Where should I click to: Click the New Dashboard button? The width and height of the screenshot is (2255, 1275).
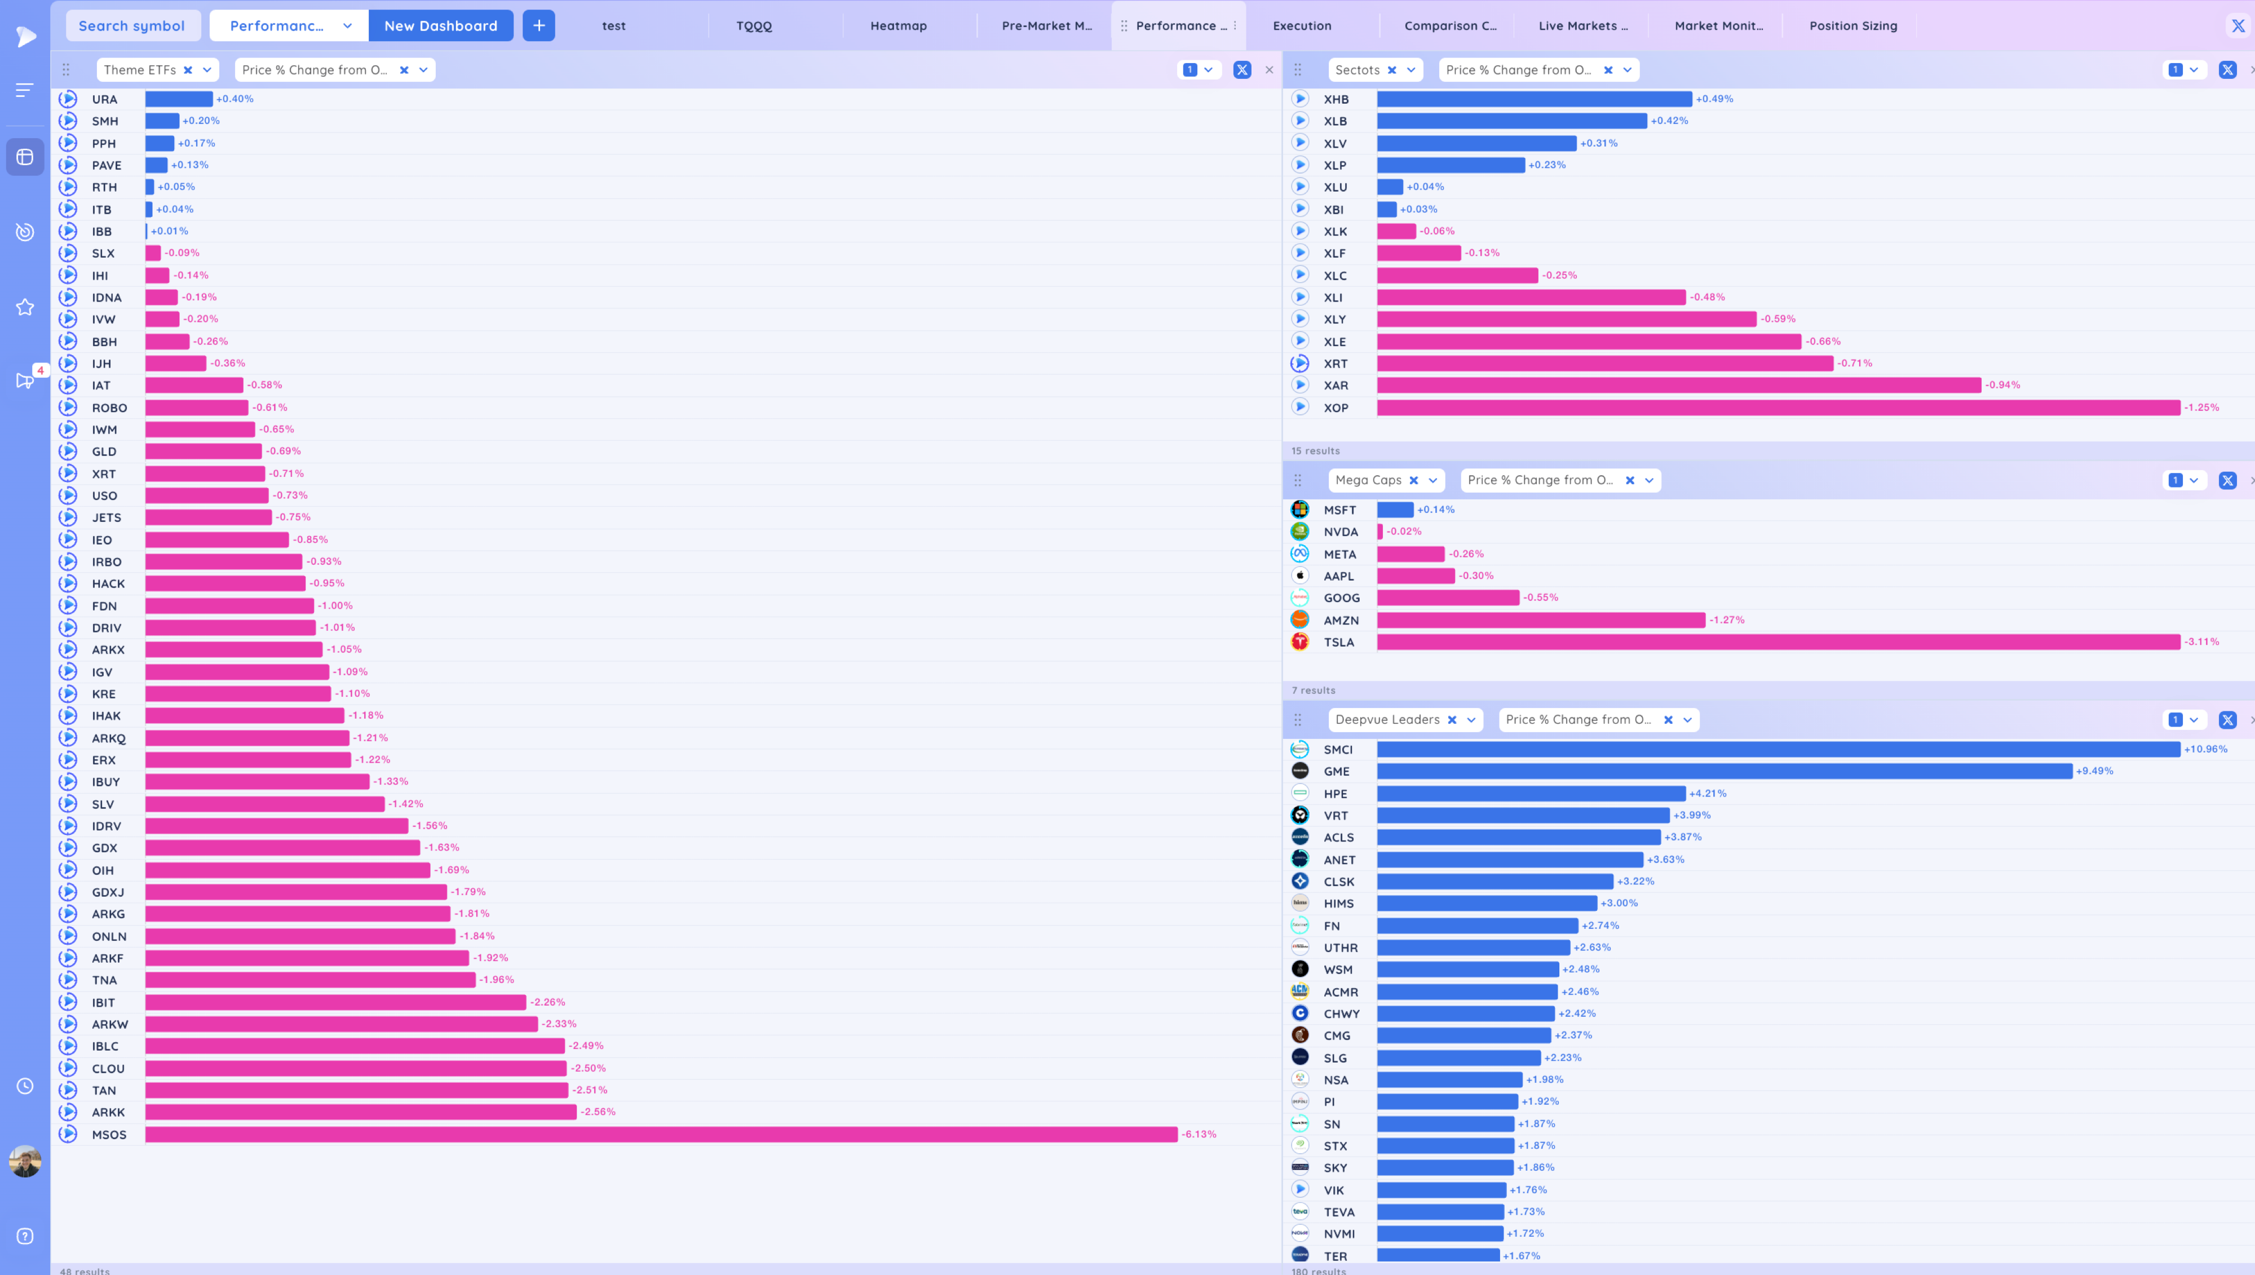440,25
